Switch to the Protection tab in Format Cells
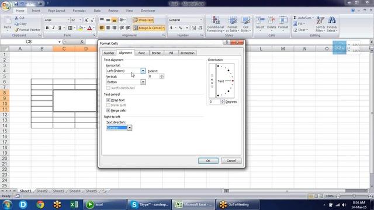 [188, 53]
